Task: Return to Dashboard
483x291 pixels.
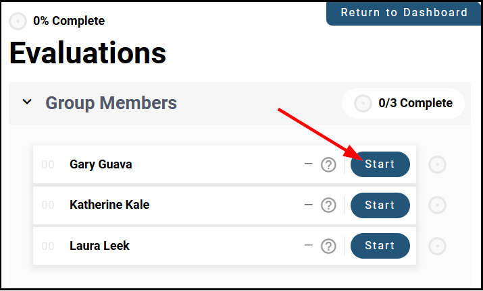Action: 404,13
